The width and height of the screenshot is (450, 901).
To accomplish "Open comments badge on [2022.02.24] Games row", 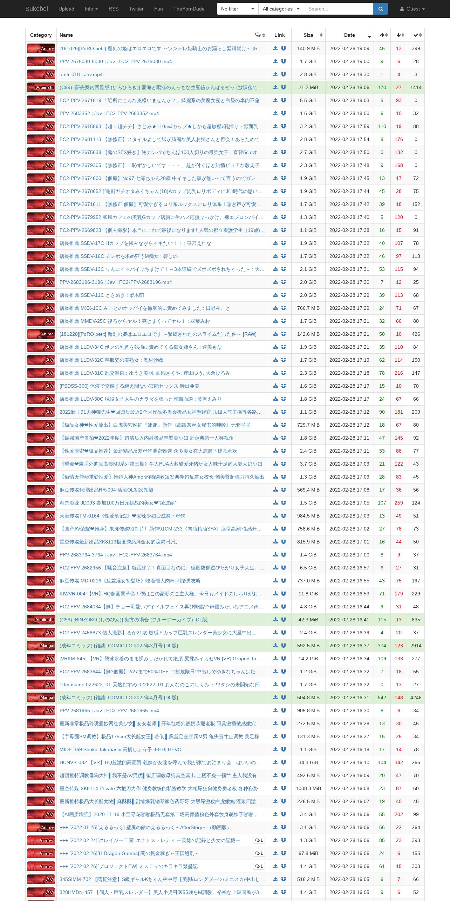I will pos(259,840).
